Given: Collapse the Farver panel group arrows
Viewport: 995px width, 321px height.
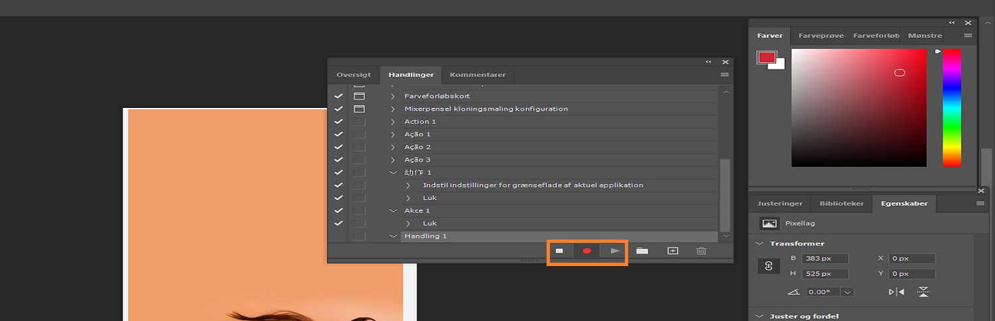Looking at the screenshot, I should (953, 23).
